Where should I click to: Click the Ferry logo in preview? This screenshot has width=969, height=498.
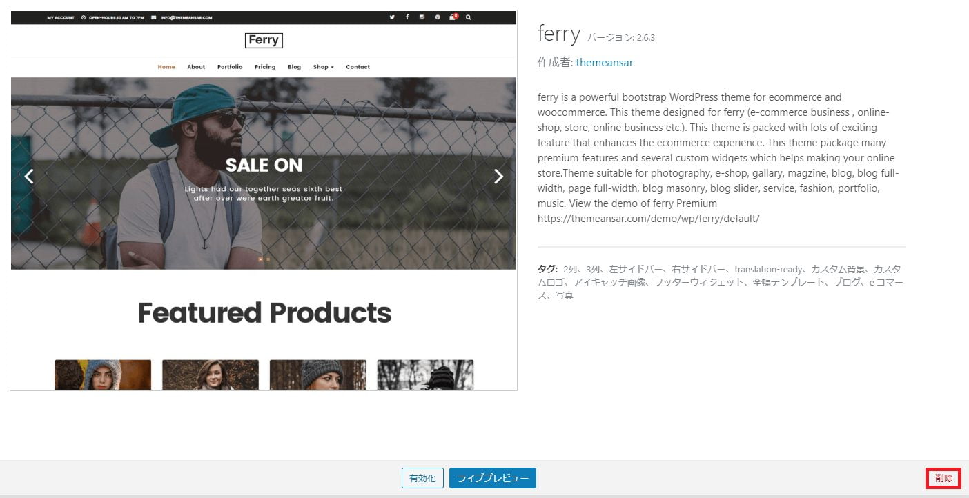pyautogui.click(x=264, y=40)
